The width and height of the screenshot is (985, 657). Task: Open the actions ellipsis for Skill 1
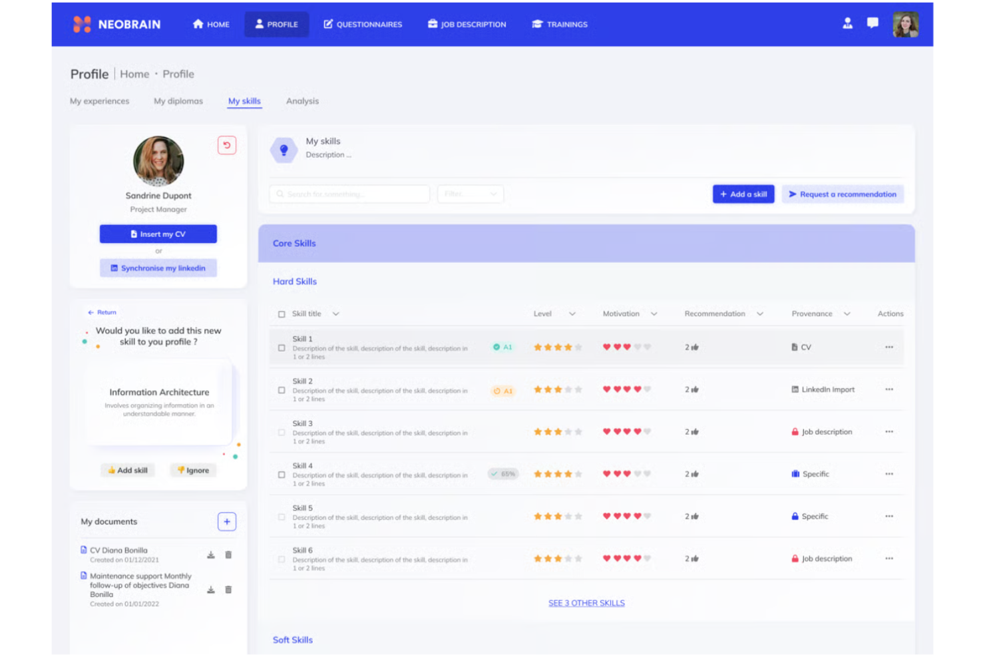pos(889,347)
